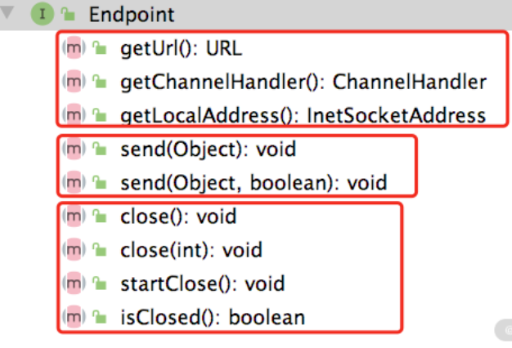Select startClose(): void method
The image size is (512, 348).
click(202, 283)
